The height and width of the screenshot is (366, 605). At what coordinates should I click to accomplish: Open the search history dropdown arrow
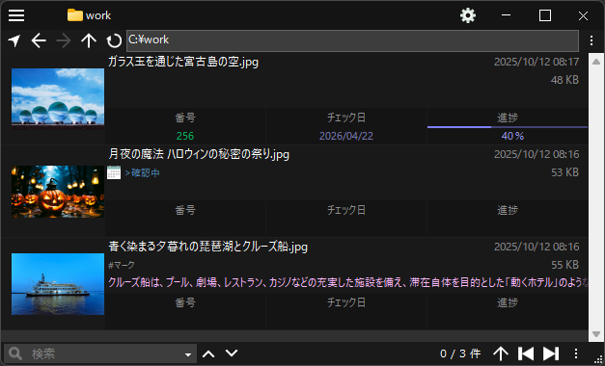click(x=188, y=354)
